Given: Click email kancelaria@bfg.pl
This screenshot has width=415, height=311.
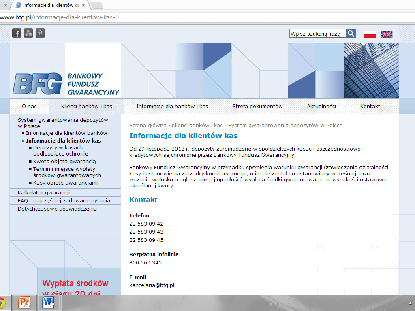Looking at the screenshot, I should pyautogui.click(x=152, y=285).
